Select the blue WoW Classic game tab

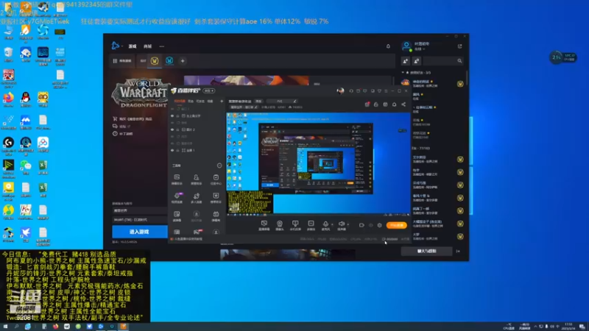click(x=169, y=61)
